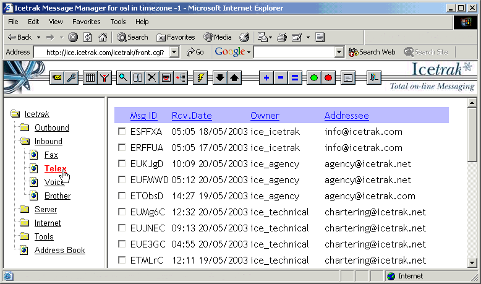Open the View menu

point(56,22)
